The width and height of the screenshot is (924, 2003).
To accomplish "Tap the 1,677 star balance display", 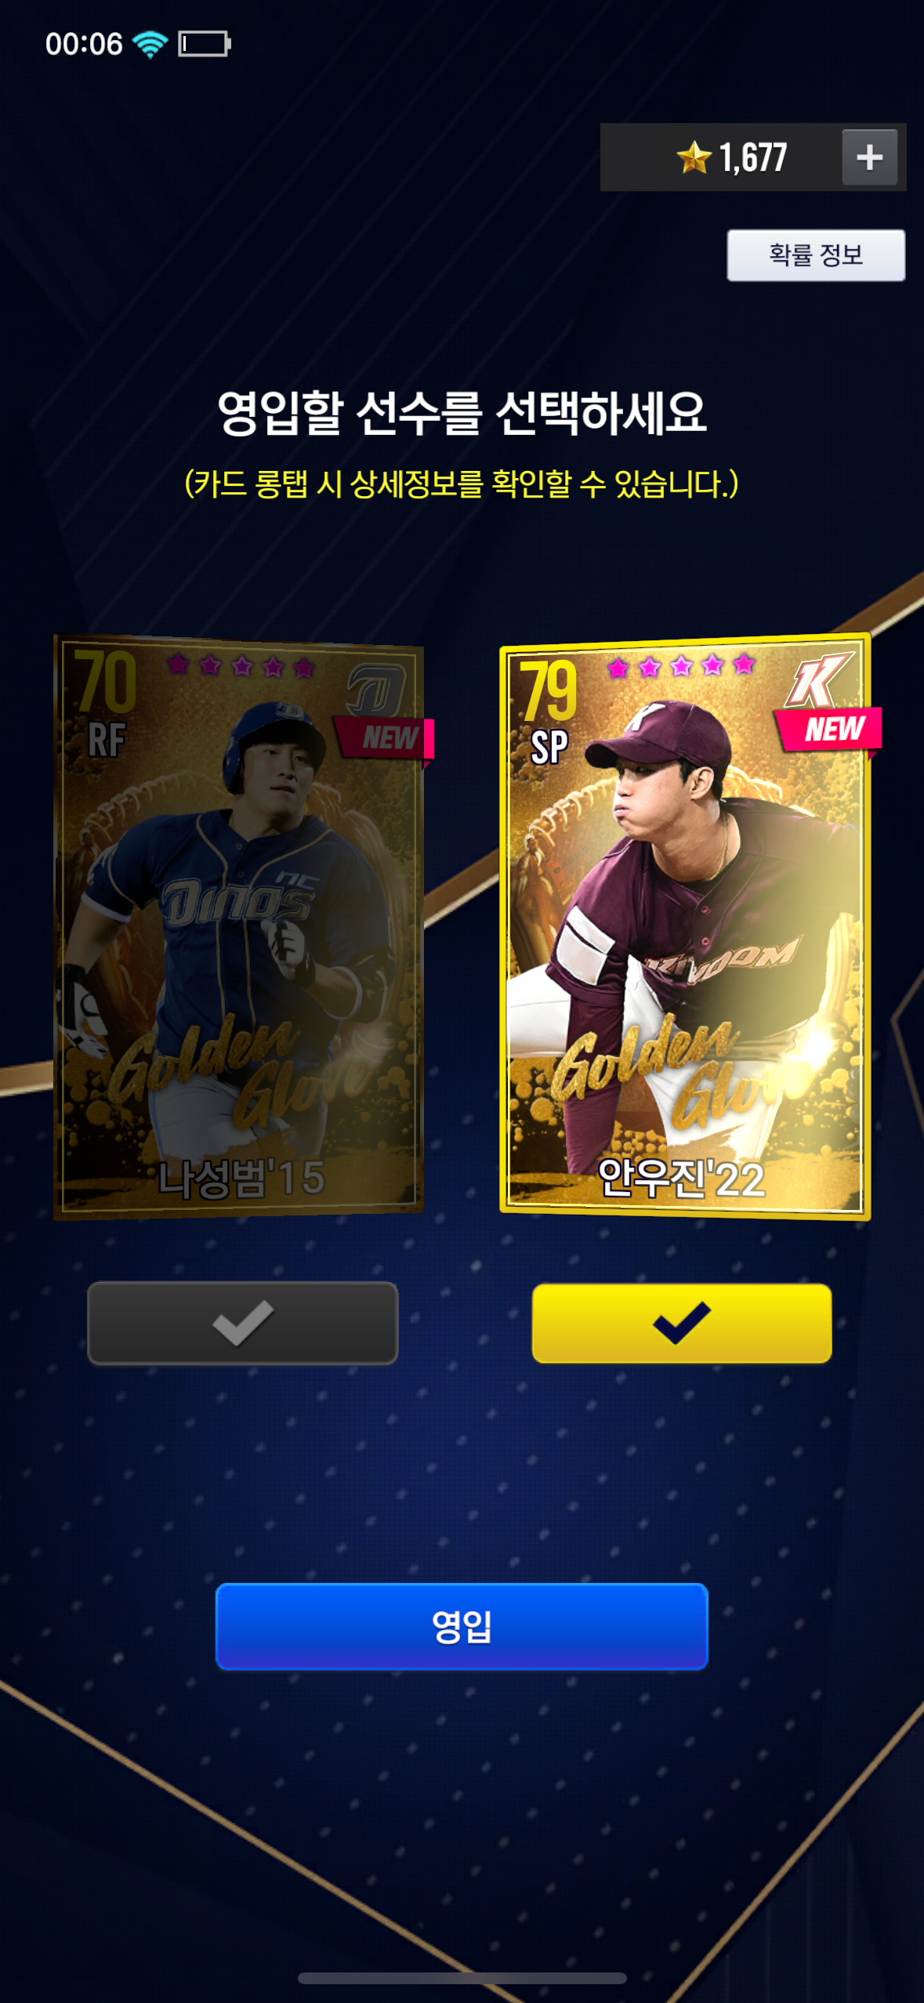I will [x=752, y=158].
